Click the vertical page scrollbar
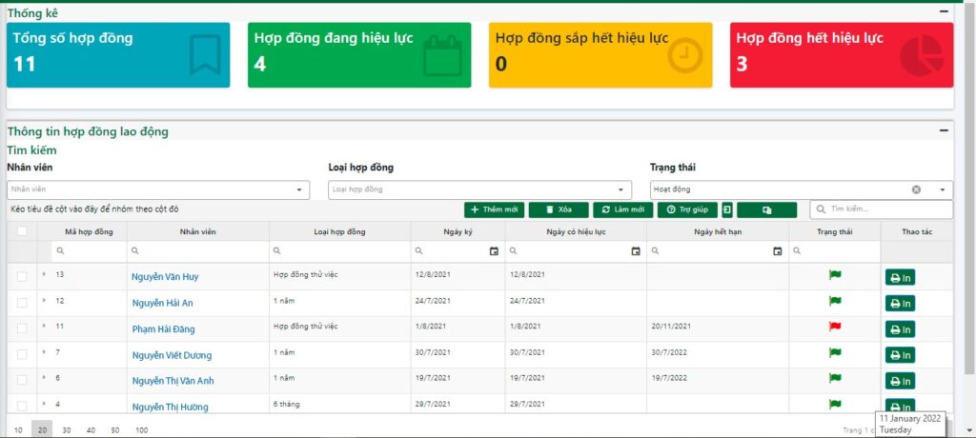 tap(969, 187)
